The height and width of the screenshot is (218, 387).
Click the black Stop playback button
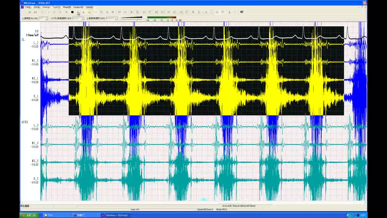pyautogui.click(x=72, y=12)
